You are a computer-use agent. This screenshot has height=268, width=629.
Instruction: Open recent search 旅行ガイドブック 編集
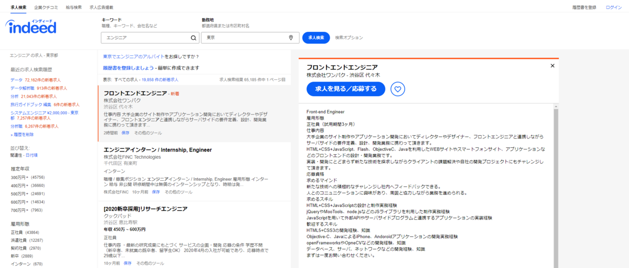pos(45,104)
